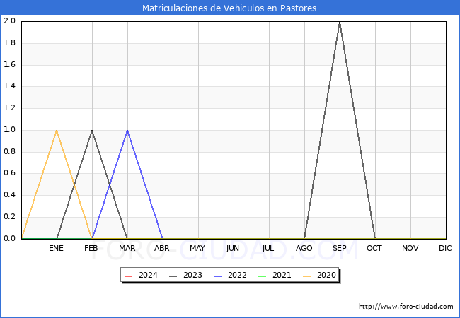Click the JUN month axis label

point(233,248)
